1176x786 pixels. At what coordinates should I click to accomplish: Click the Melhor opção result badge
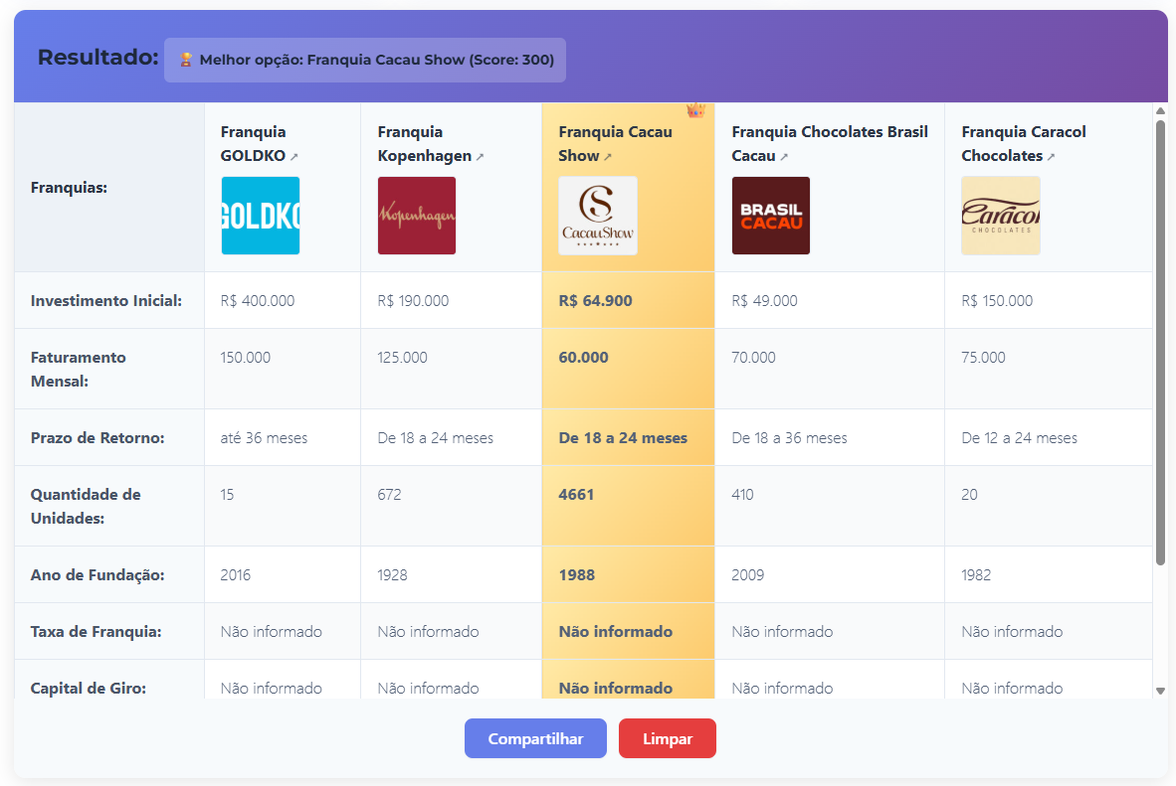[x=365, y=60]
